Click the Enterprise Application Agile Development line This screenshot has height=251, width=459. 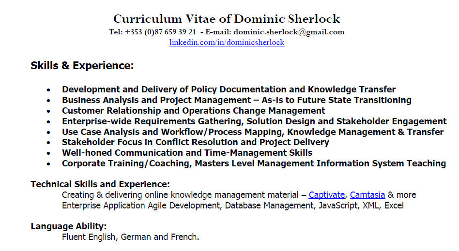pyautogui.click(x=232, y=206)
